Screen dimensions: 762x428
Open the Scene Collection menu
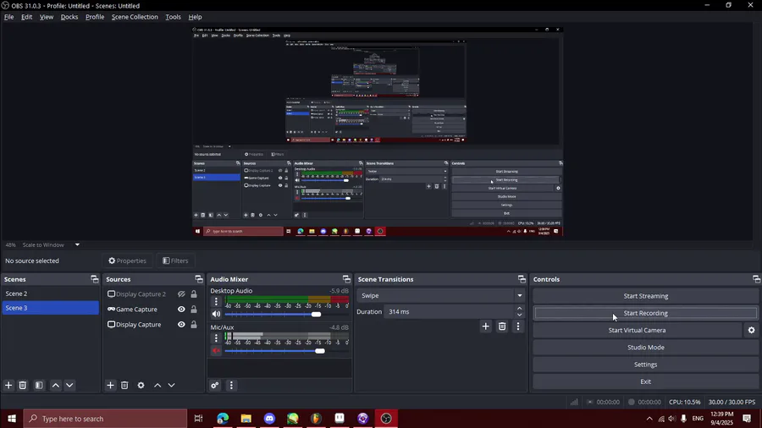tap(135, 17)
